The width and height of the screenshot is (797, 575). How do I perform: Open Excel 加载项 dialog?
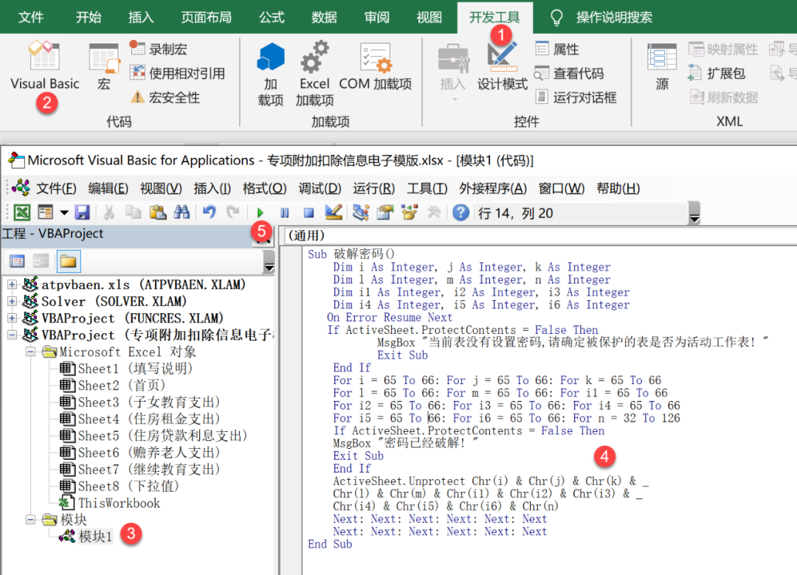314,74
